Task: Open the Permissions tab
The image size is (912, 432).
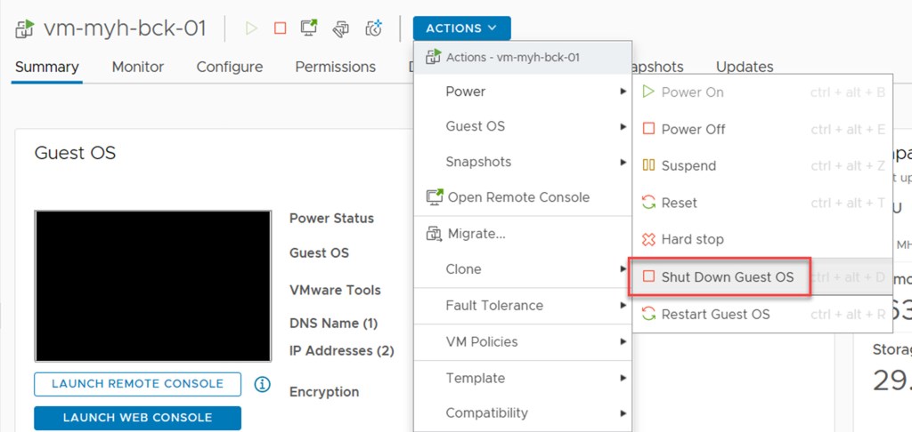Action: [x=335, y=67]
